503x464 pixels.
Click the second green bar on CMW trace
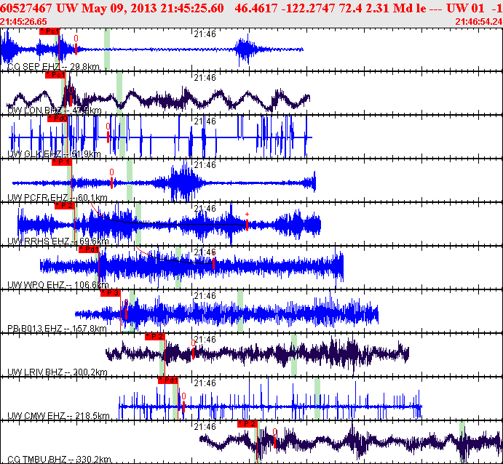tap(317, 399)
